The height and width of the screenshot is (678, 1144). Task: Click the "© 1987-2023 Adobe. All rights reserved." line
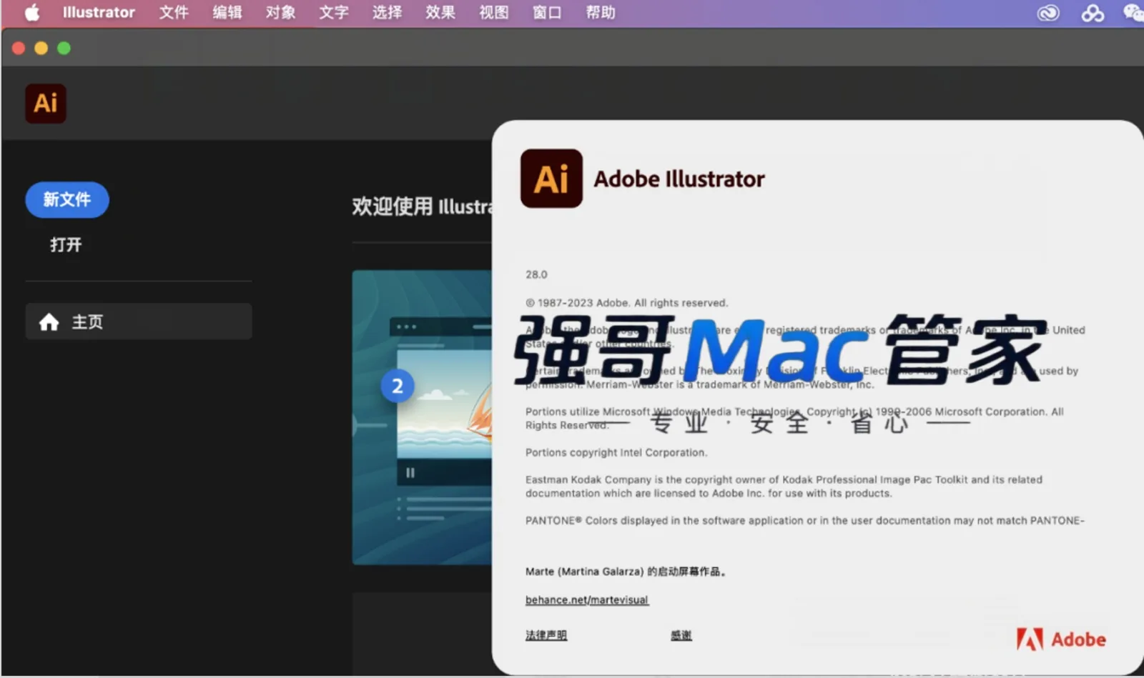point(627,303)
